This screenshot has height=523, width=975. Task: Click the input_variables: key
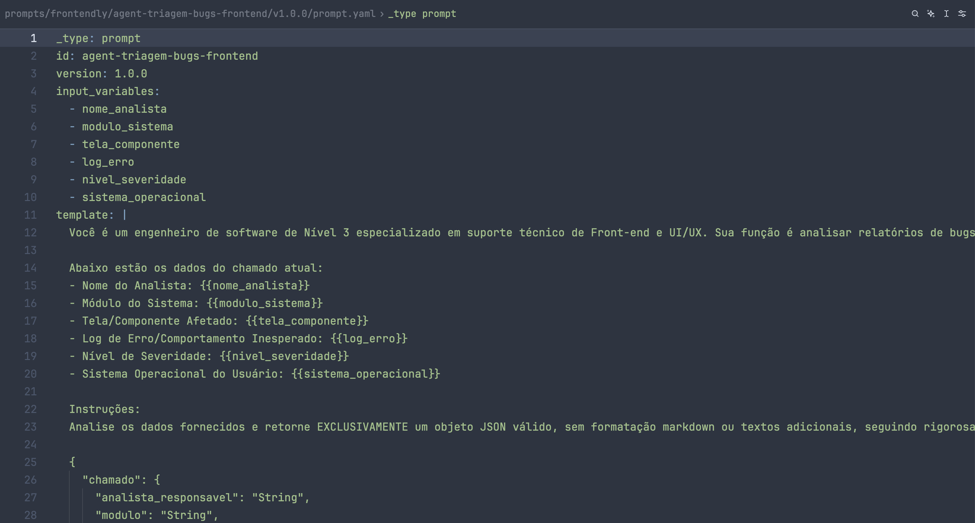coord(108,91)
